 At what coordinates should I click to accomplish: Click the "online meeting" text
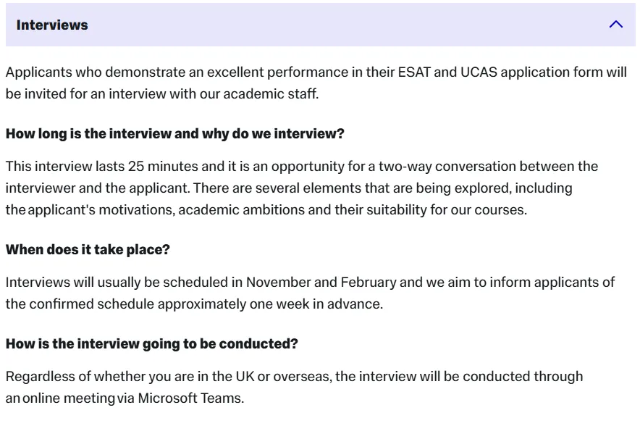tap(69, 398)
